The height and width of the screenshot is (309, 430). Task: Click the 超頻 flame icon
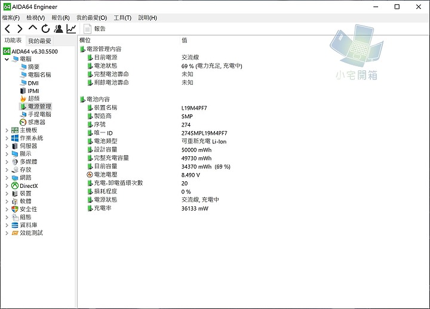pyautogui.click(x=23, y=98)
